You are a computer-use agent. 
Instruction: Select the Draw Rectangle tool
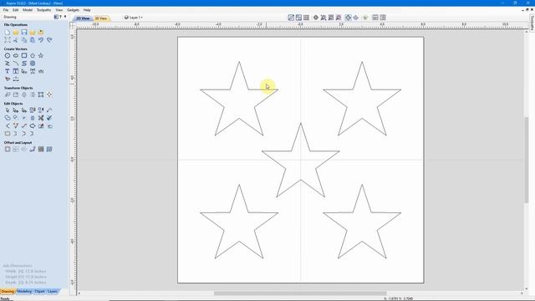(x=24, y=55)
